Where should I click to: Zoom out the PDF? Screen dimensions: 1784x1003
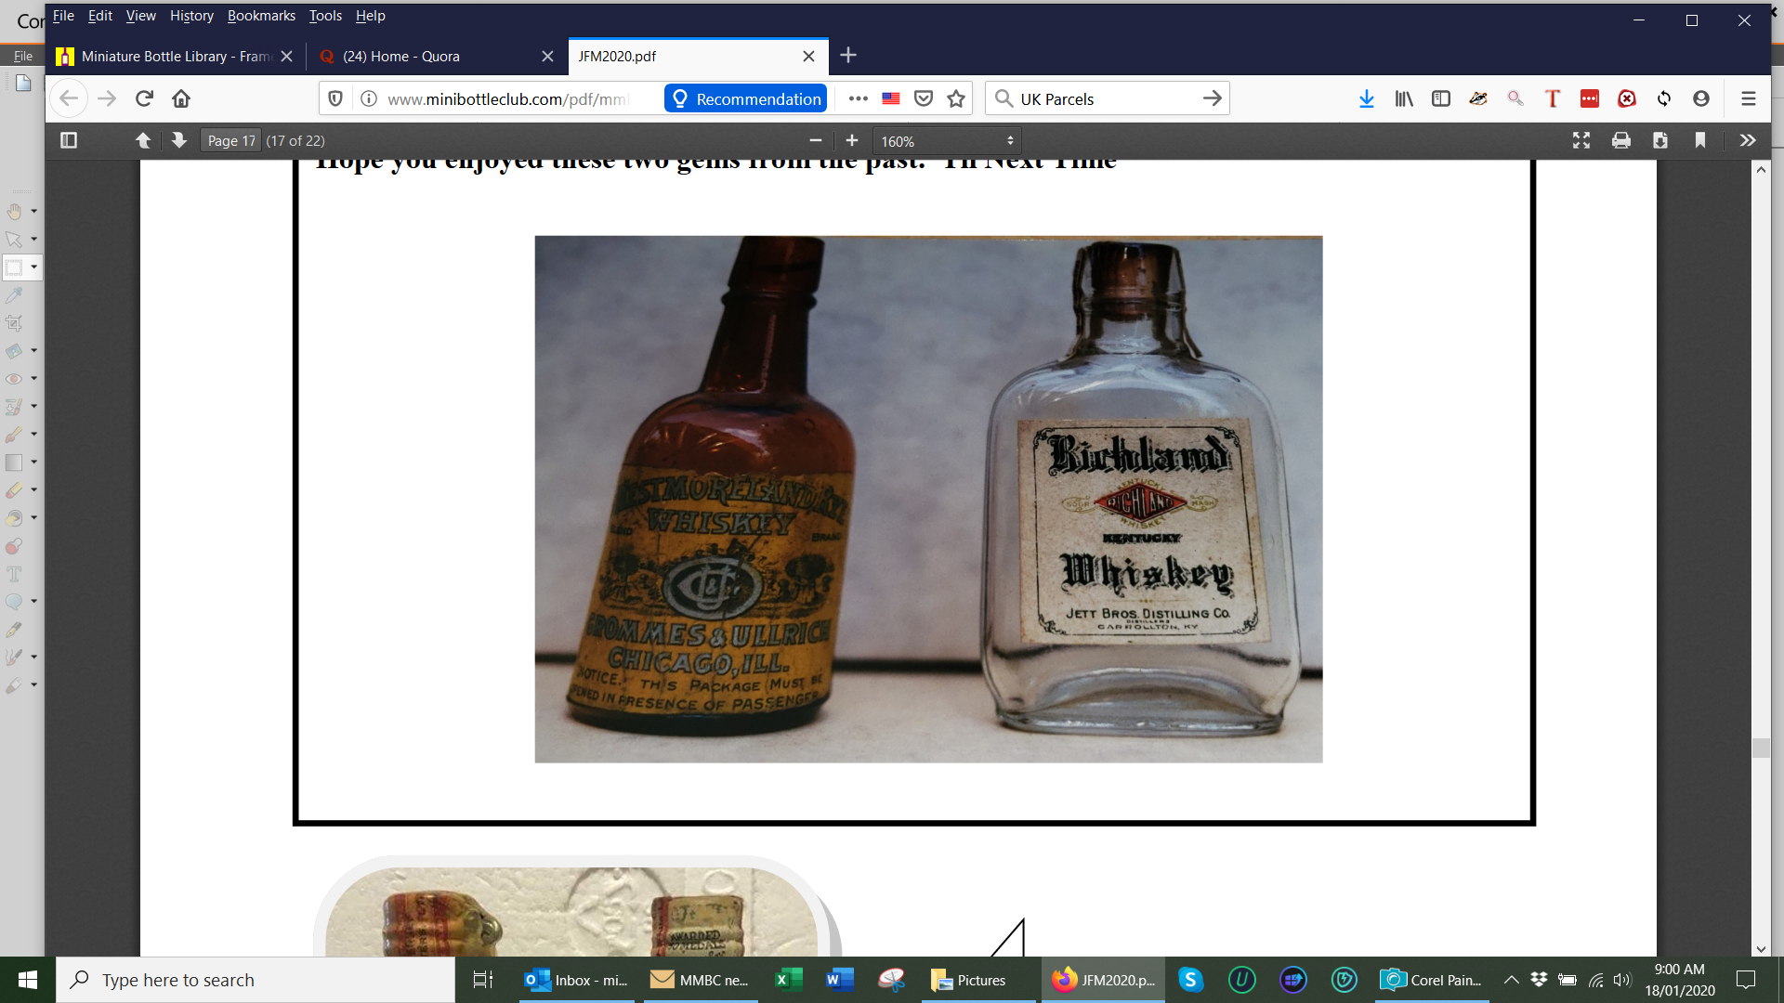pyautogui.click(x=816, y=140)
